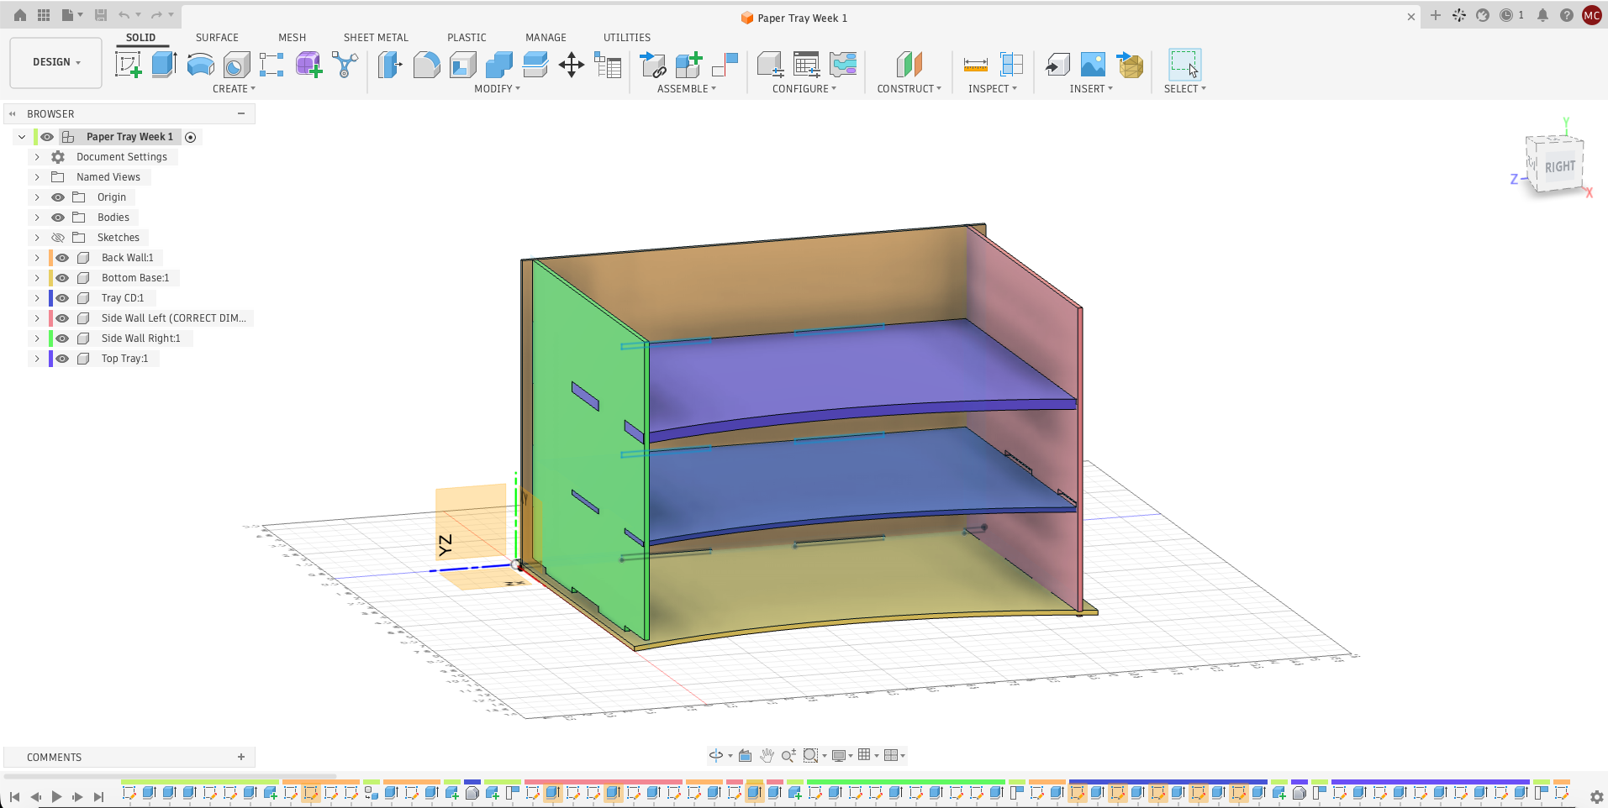The height and width of the screenshot is (808, 1608).
Task: Click the Pan hand tool
Action: (767, 755)
